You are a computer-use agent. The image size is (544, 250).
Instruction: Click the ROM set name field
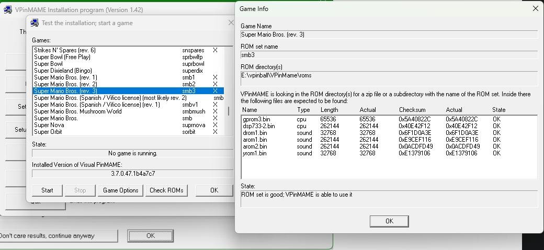(389, 55)
